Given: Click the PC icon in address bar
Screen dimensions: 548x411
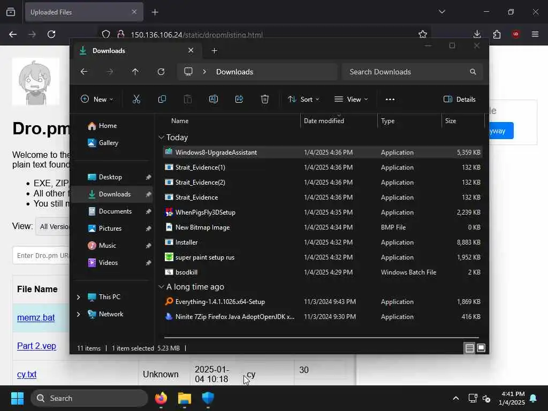Looking at the screenshot, I should [188, 72].
